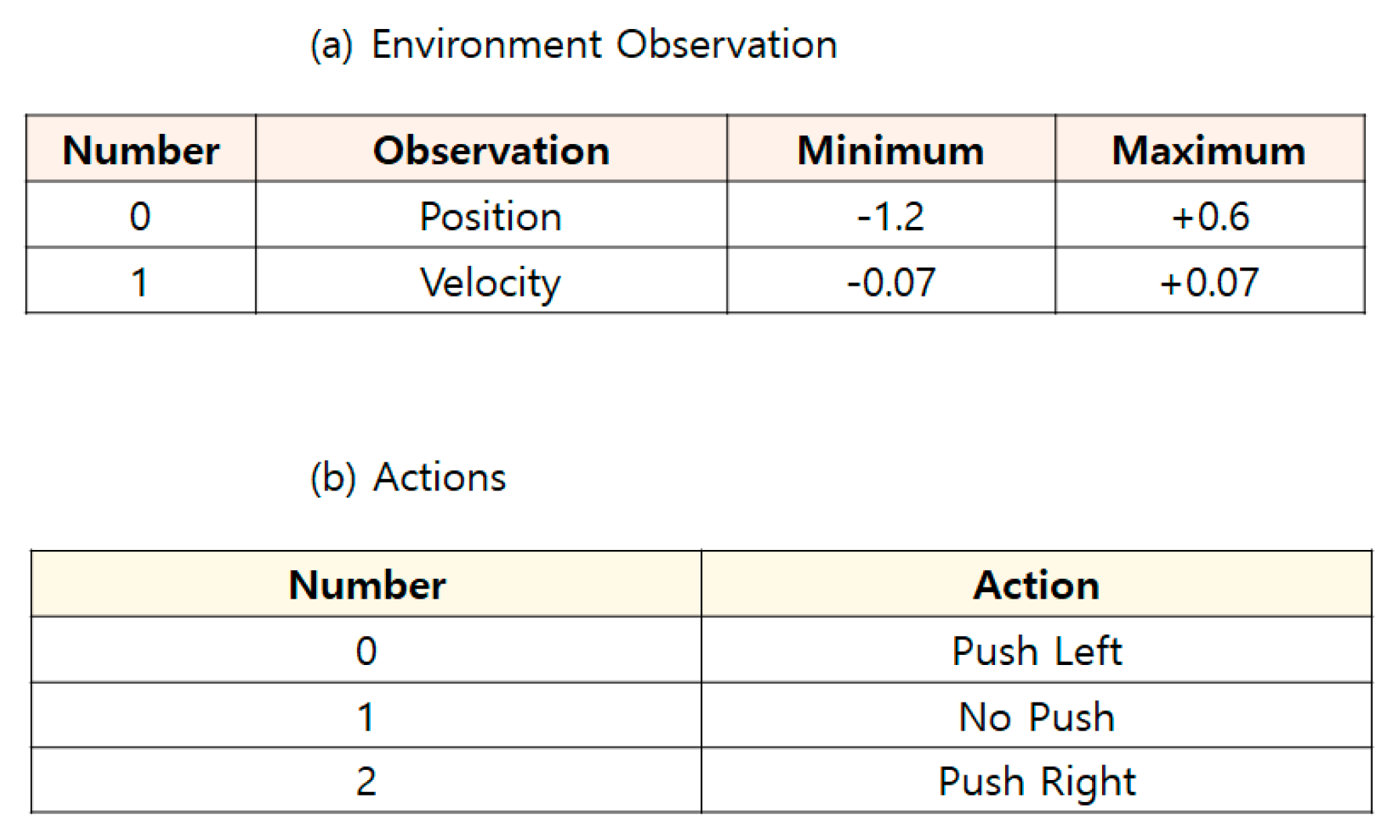Select the -1.2 minimum value

(x=890, y=216)
